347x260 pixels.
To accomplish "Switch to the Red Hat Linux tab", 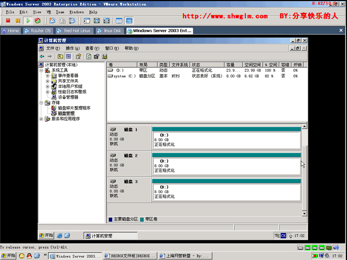I will tap(74, 31).
